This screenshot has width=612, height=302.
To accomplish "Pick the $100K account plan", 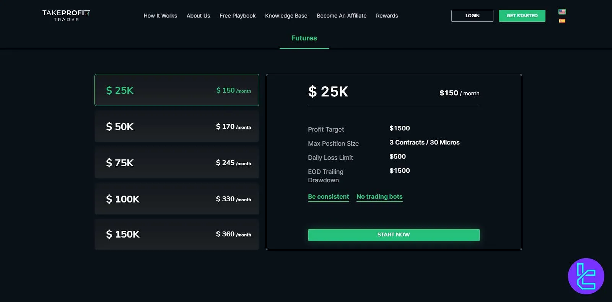I will (176, 199).
